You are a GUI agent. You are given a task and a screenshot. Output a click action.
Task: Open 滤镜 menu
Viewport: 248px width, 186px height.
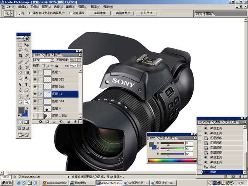click(71, 7)
